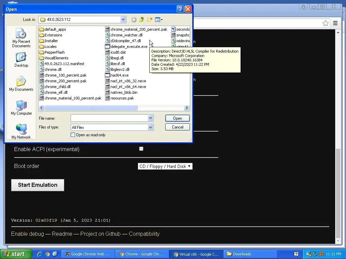Open Project on Github link
346x259 pixels.
tap(100, 234)
